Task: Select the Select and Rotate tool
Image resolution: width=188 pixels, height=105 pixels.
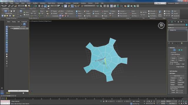Action: (42, 6)
